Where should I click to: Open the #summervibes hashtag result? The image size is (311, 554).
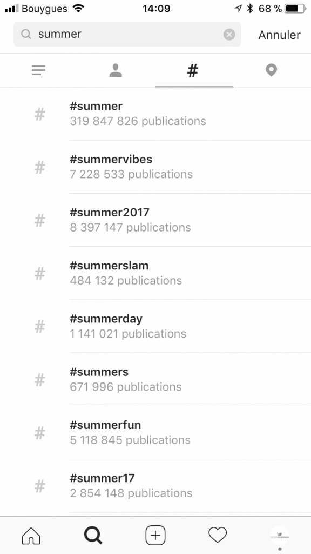[155, 167]
